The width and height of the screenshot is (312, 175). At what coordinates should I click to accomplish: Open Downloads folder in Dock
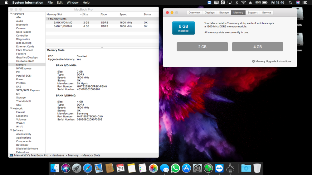click(x=246, y=168)
